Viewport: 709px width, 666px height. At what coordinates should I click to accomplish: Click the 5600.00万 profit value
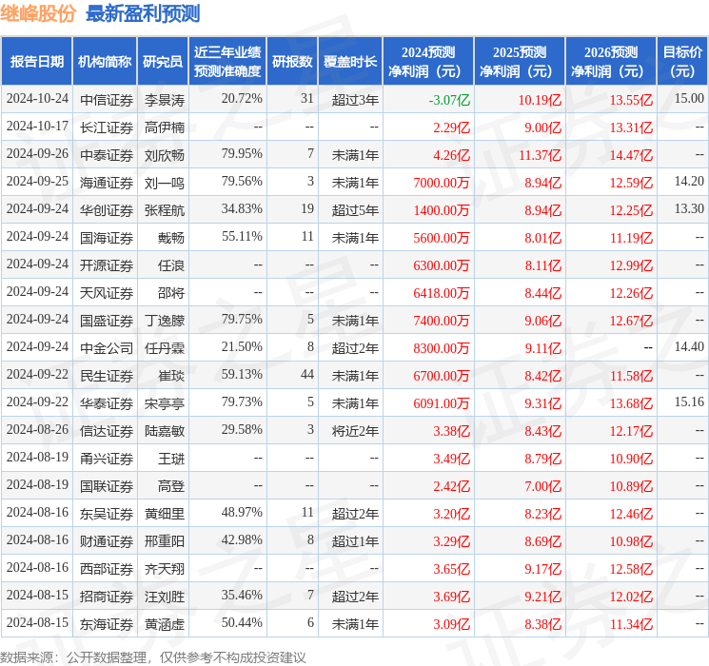442,238
